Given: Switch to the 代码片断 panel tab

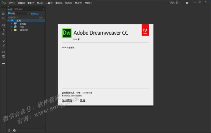Looking at the screenshot, I should click(x=18, y=9).
